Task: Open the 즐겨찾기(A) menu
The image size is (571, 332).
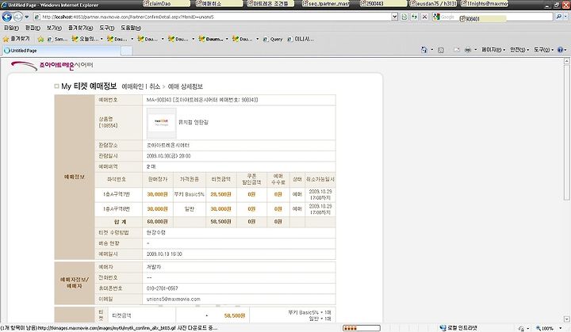Action: click(80, 28)
